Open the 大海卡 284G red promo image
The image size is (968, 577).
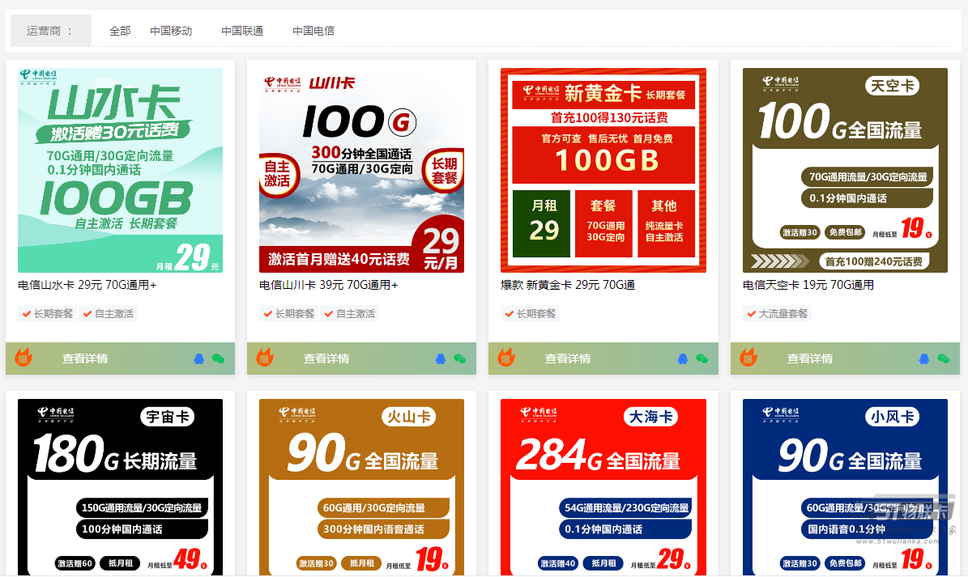(x=603, y=487)
